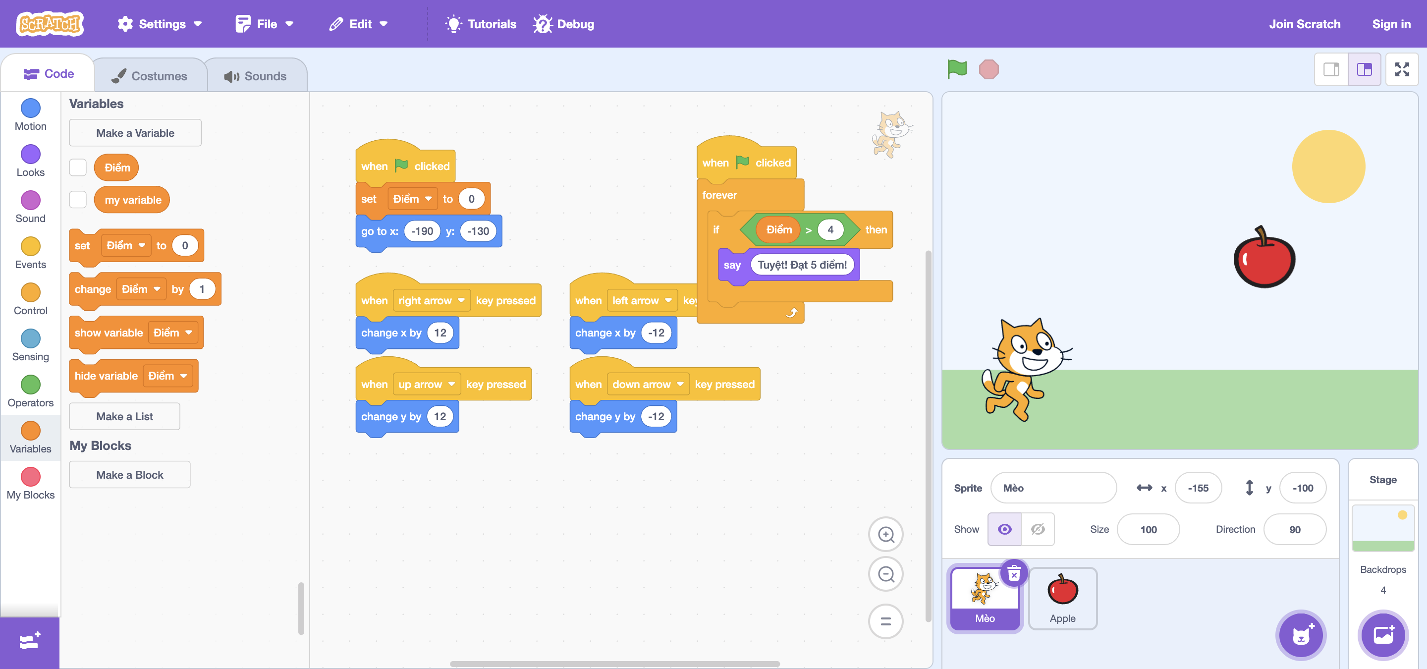Viewport: 1427px width, 669px height.
Task: Switch to the Costumes tab
Action: tap(150, 76)
